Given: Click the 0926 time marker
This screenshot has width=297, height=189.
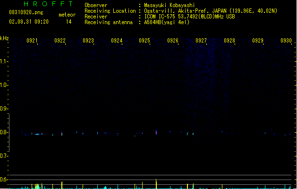Looking at the screenshot, I should point(173,41).
